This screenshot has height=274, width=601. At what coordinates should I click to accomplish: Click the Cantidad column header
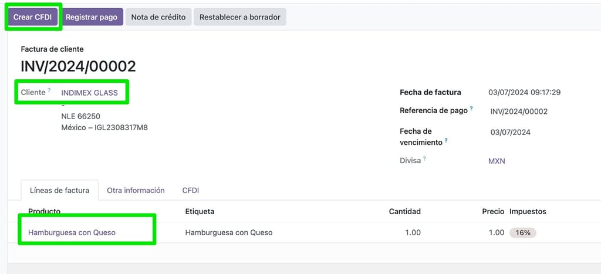(405, 212)
